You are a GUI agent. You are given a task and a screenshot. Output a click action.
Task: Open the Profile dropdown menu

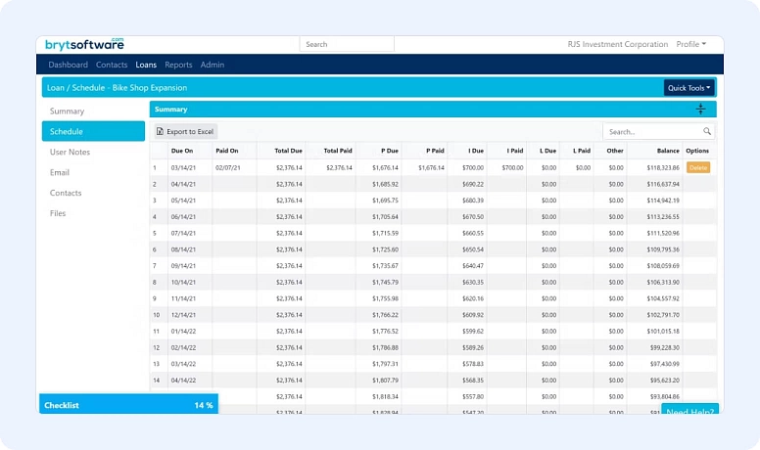[691, 44]
